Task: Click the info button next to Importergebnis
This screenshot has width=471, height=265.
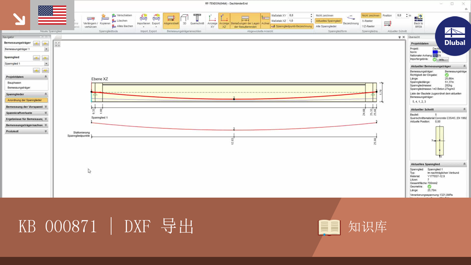Action: click(x=443, y=59)
